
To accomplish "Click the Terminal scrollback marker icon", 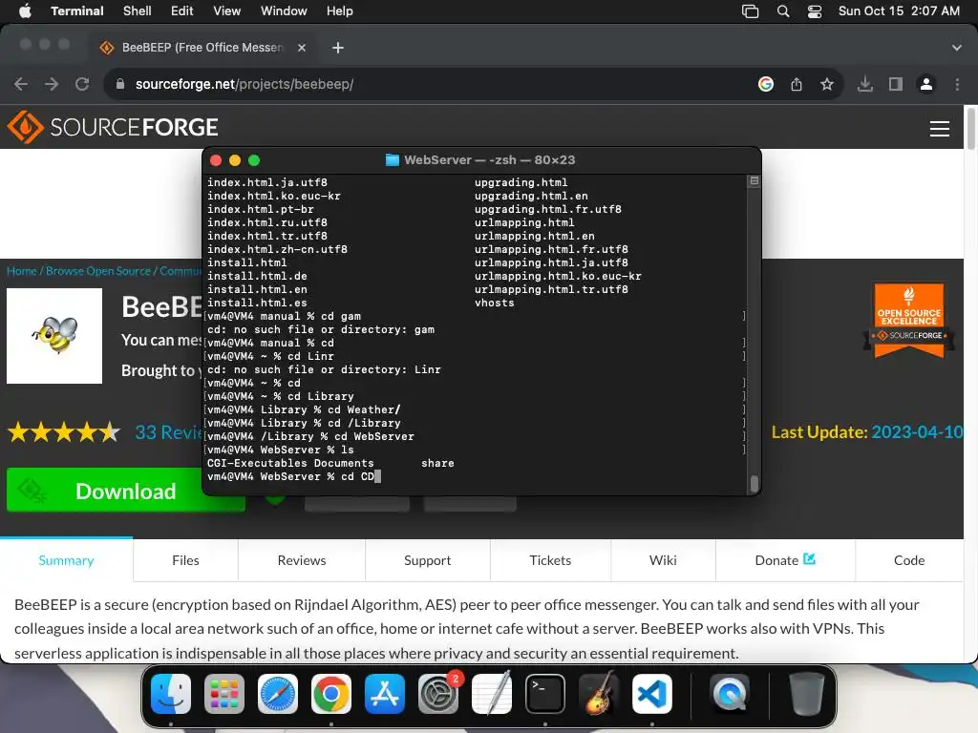I will click(755, 180).
